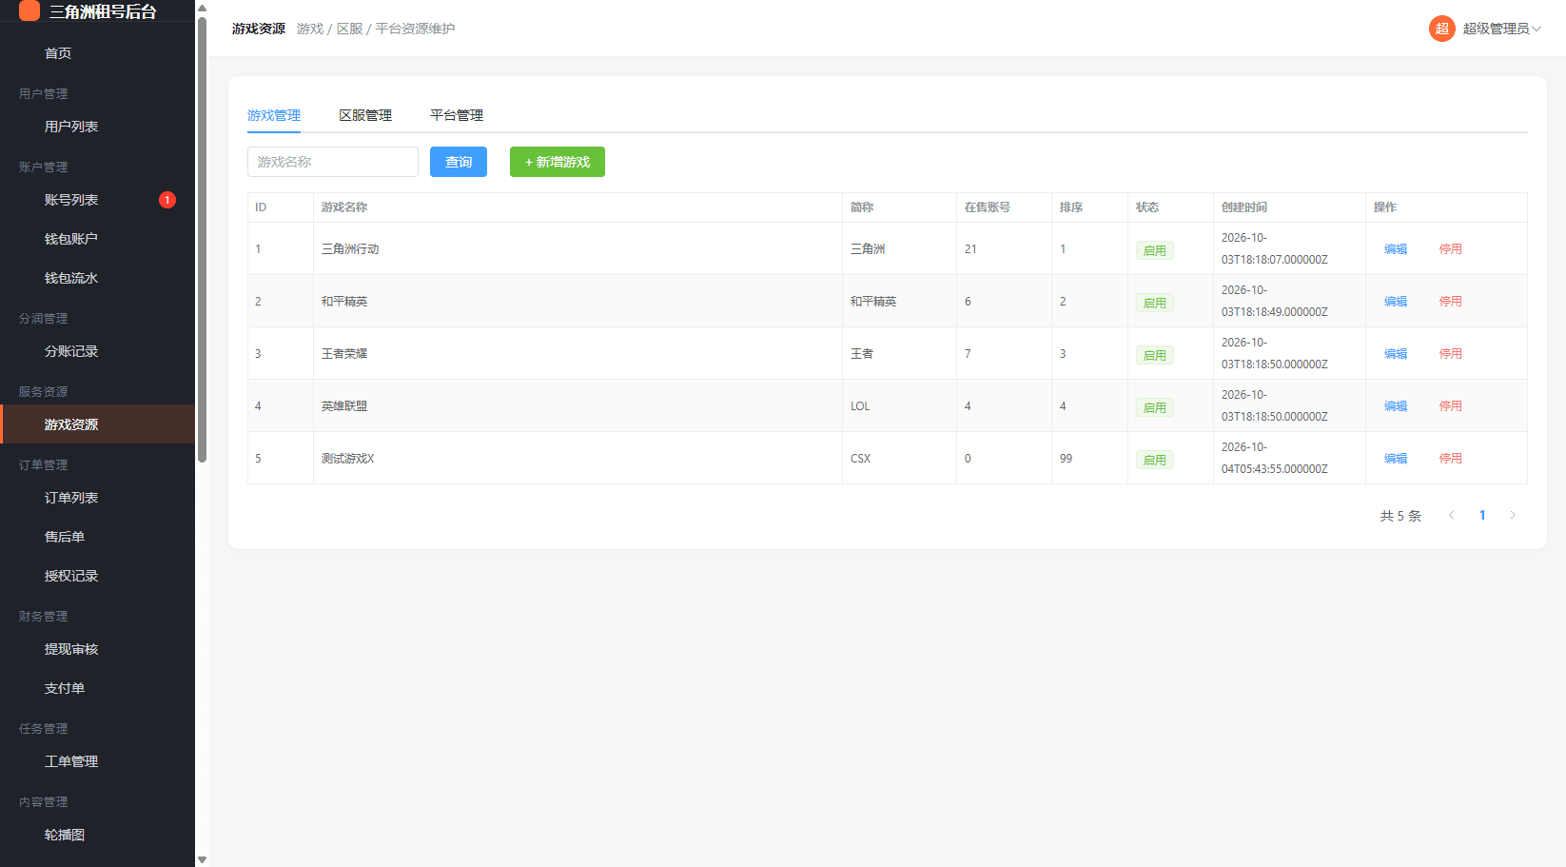The width and height of the screenshot is (1566, 867).
Task: Open 钱包流水 in the sidebar
Action: coord(97,278)
